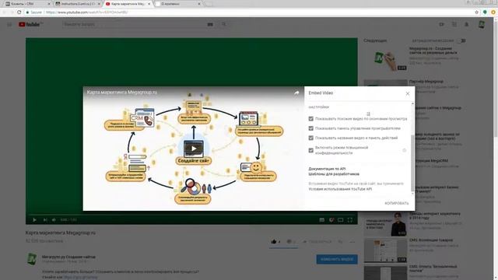Switch main player to theater mode
Viewport: 498px width, 280px height.
click(341, 219)
